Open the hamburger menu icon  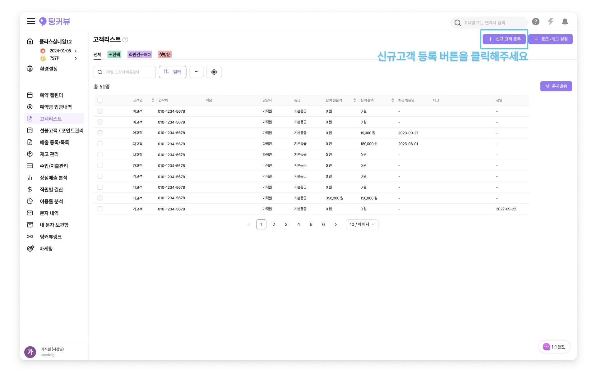click(x=31, y=21)
